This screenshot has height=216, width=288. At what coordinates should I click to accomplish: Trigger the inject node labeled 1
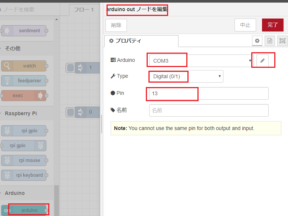coord(70,68)
